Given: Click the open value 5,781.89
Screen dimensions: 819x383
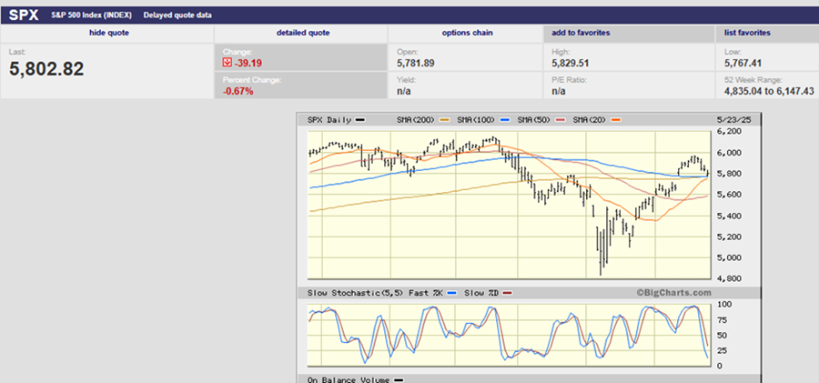Looking at the screenshot, I should (x=416, y=63).
